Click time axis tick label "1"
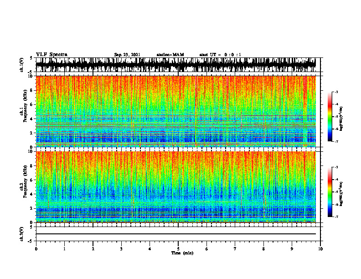 click(64, 249)
